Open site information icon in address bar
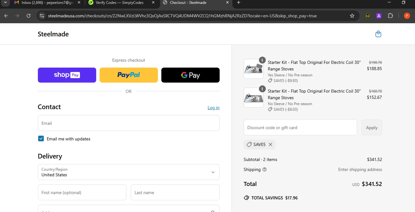 point(42,16)
